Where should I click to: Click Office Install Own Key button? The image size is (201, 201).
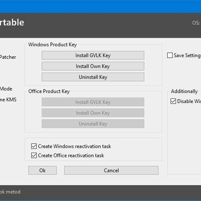(93, 113)
